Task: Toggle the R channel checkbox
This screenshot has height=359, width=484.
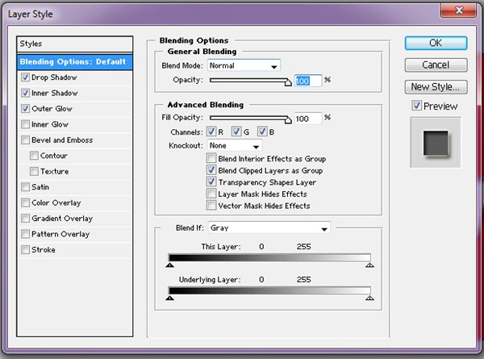Action: 211,131
